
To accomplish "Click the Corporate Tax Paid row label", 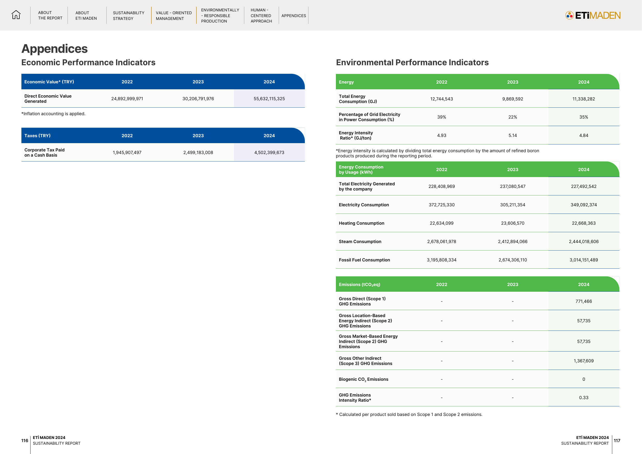I will click(45, 152).
